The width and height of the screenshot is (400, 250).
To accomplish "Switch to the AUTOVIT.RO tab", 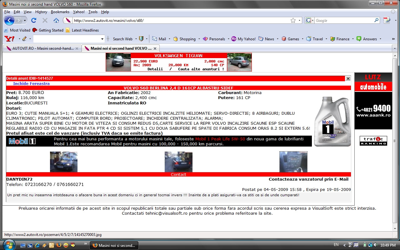I will [x=42, y=48].
